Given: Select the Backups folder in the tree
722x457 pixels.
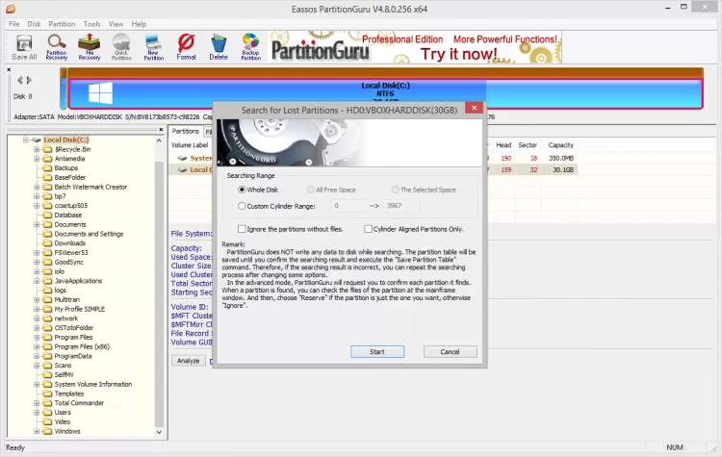Looking at the screenshot, I should [65, 168].
